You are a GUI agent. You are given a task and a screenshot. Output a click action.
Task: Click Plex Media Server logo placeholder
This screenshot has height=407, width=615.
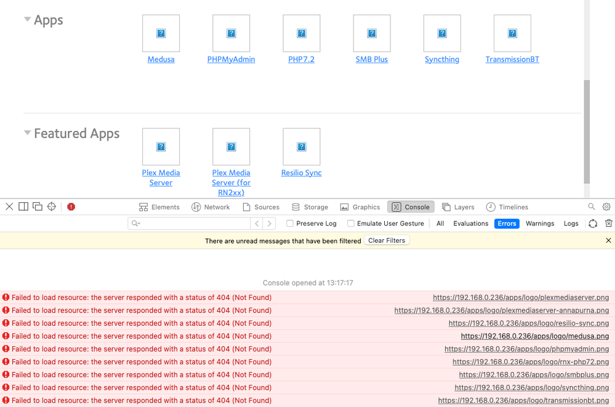coord(161,146)
